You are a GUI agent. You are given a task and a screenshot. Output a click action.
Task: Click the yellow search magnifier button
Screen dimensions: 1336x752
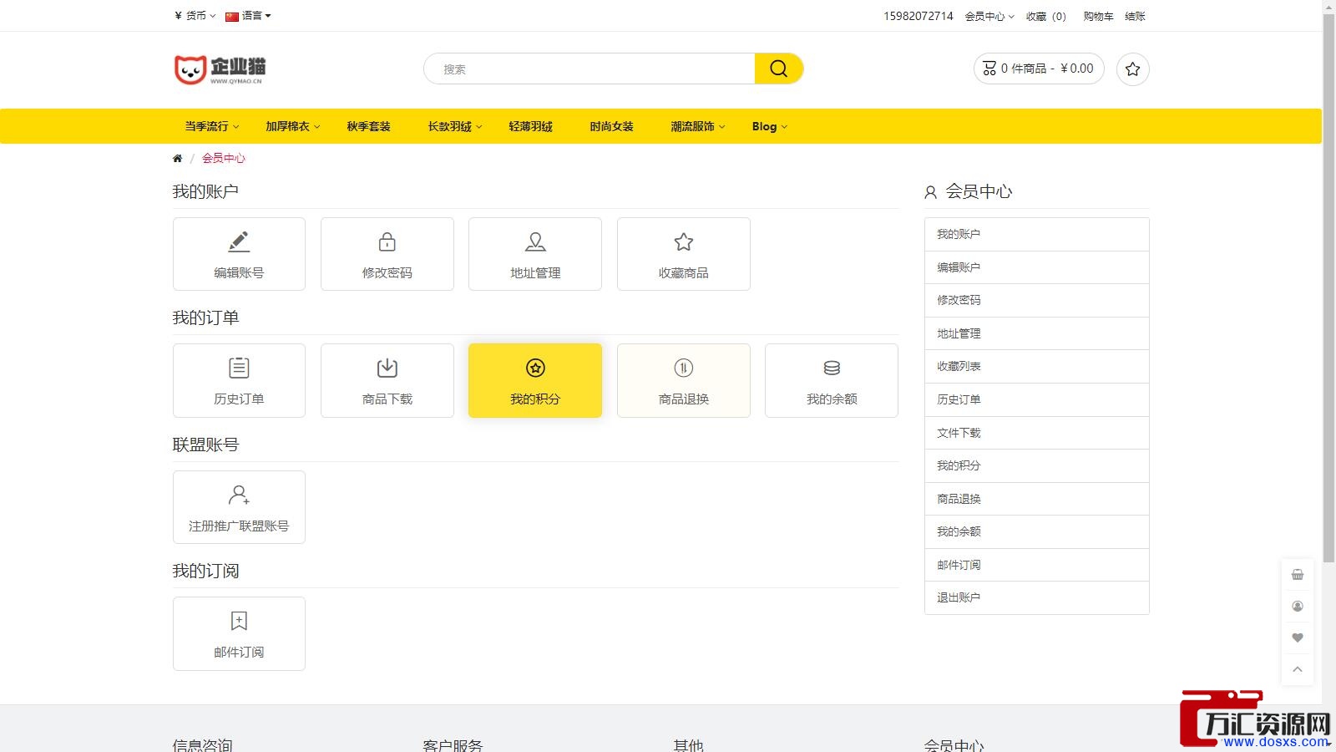[778, 69]
